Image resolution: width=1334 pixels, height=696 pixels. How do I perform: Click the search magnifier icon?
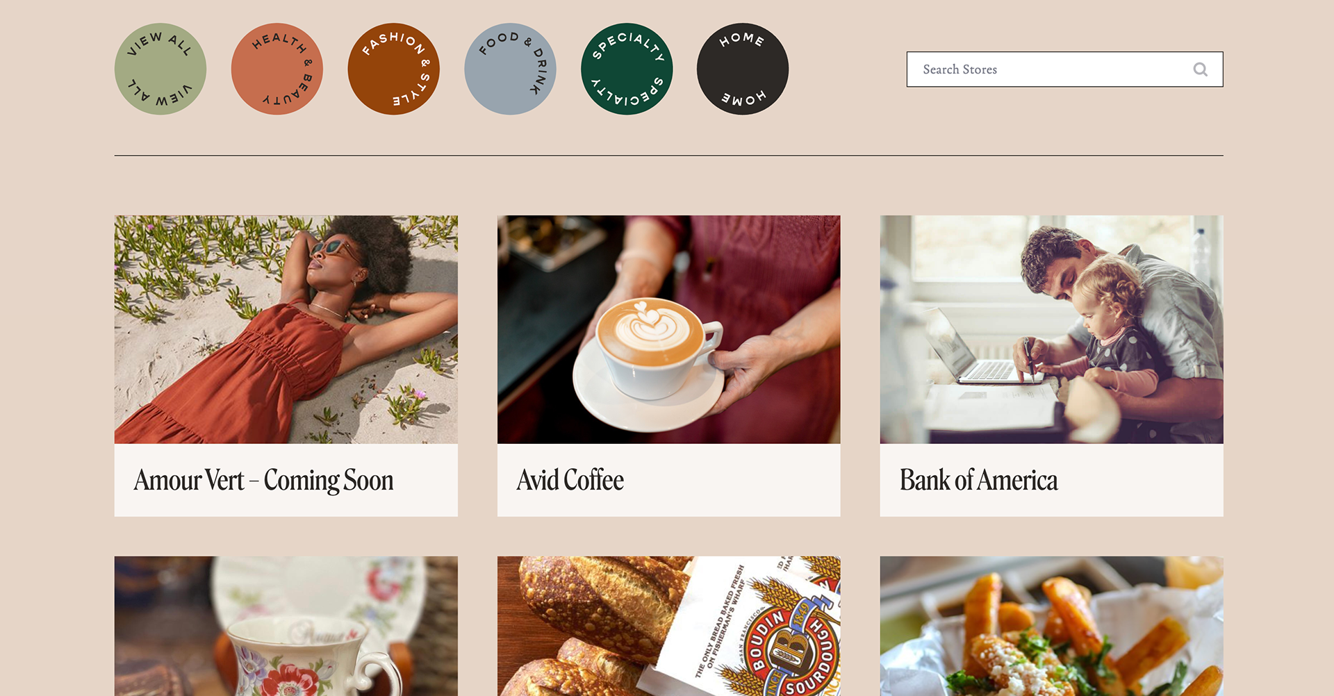(x=1200, y=69)
